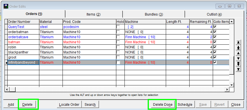
Task: Click NONE [ 0] machine cell for robin
Action: (145, 47)
